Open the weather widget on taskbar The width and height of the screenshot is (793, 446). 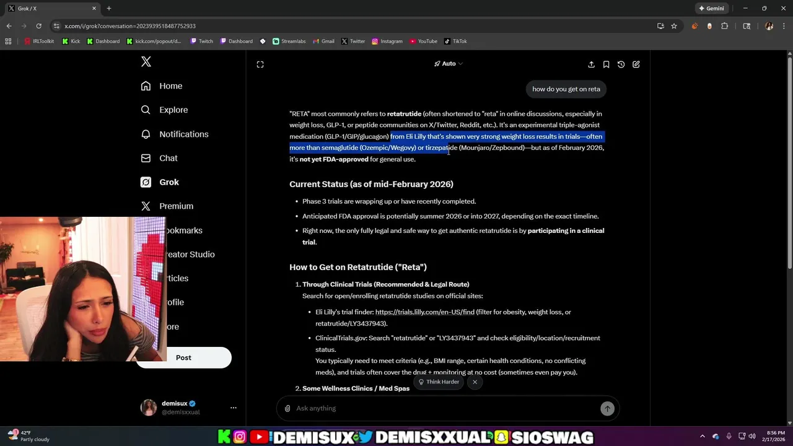(x=28, y=436)
